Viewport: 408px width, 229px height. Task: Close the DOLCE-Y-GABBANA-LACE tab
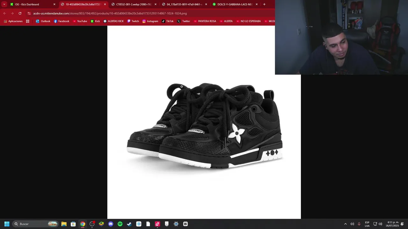pyautogui.click(x=257, y=4)
